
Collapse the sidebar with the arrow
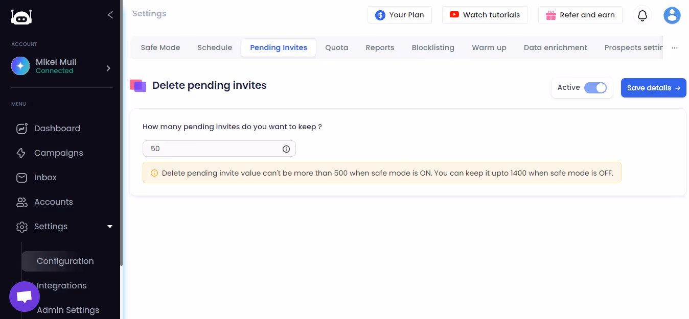(x=110, y=15)
